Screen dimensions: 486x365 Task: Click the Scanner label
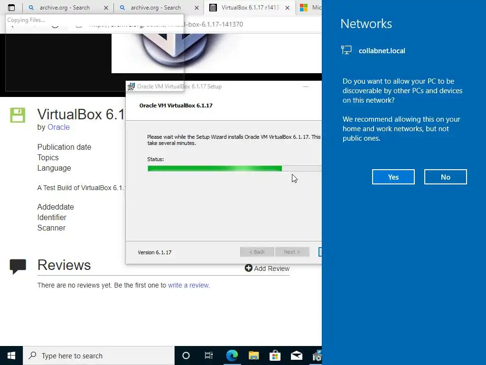(x=51, y=228)
